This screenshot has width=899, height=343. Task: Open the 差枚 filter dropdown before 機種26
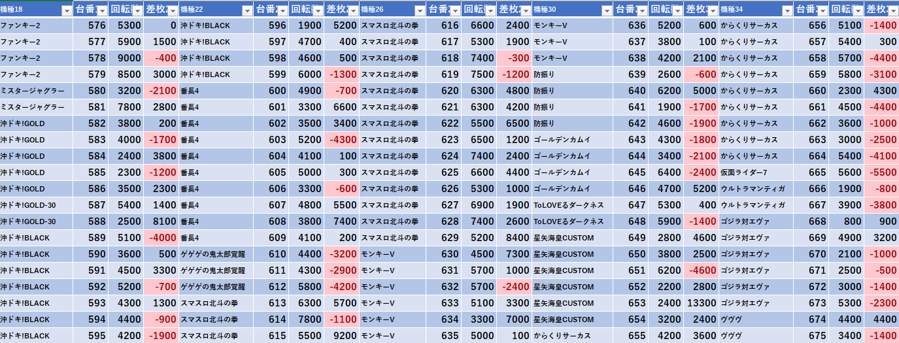(353, 10)
